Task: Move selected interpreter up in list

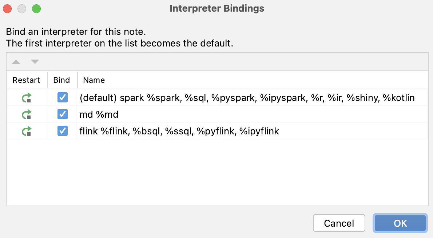Action: click(16, 62)
